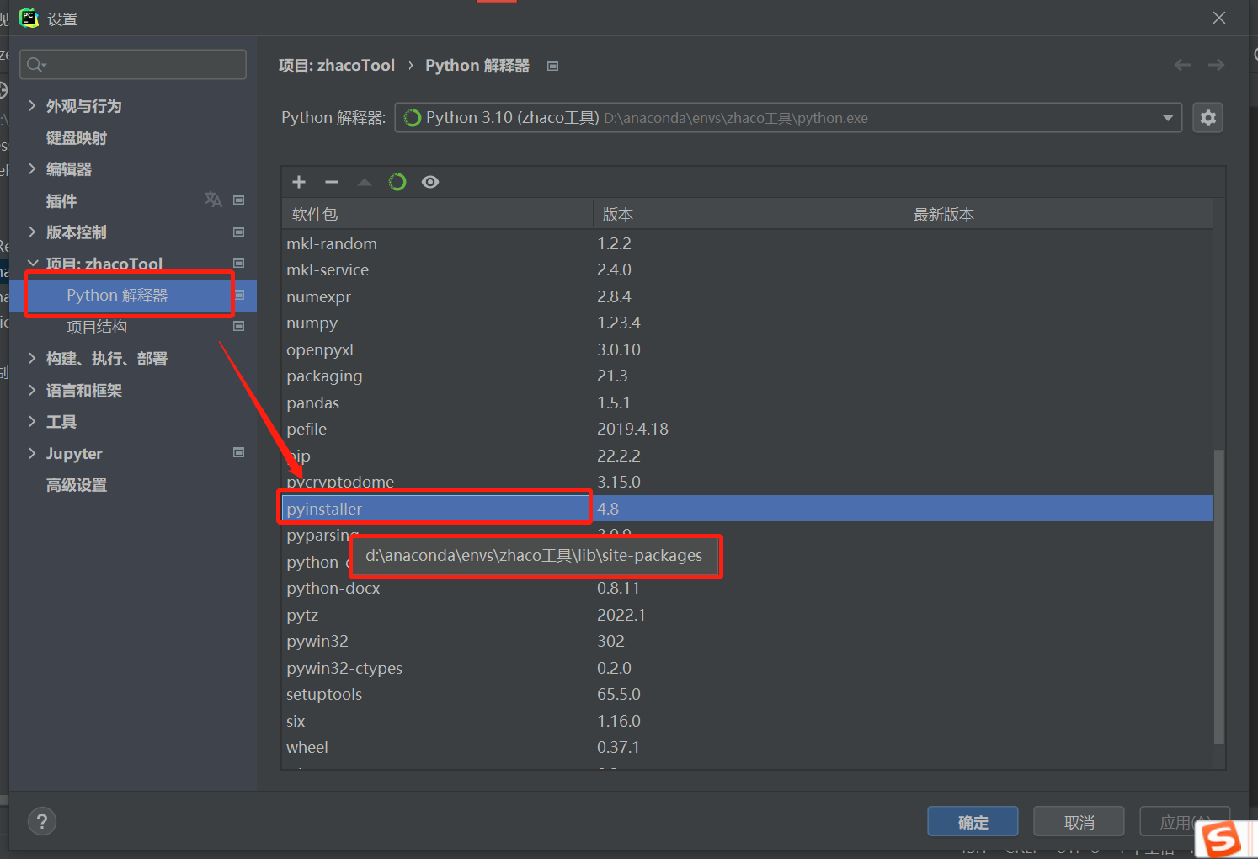Click the green refresh packages icon
Screen dimensions: 1258x859
[x=397, y=182]
